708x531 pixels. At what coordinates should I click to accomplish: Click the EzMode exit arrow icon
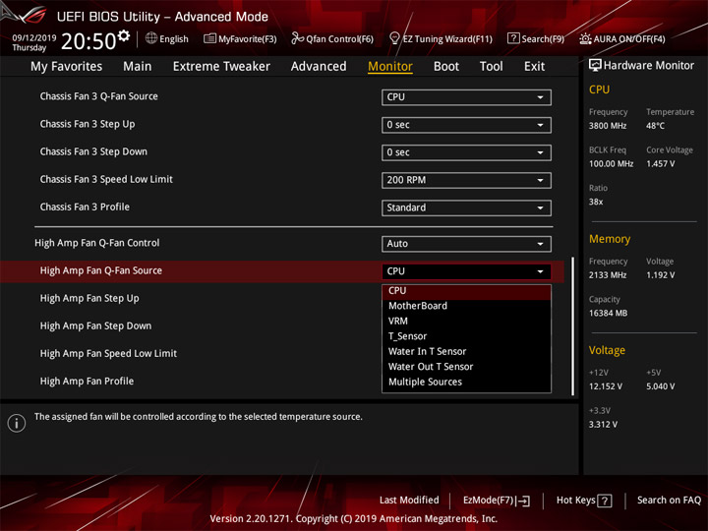click(x=523, y=501)
